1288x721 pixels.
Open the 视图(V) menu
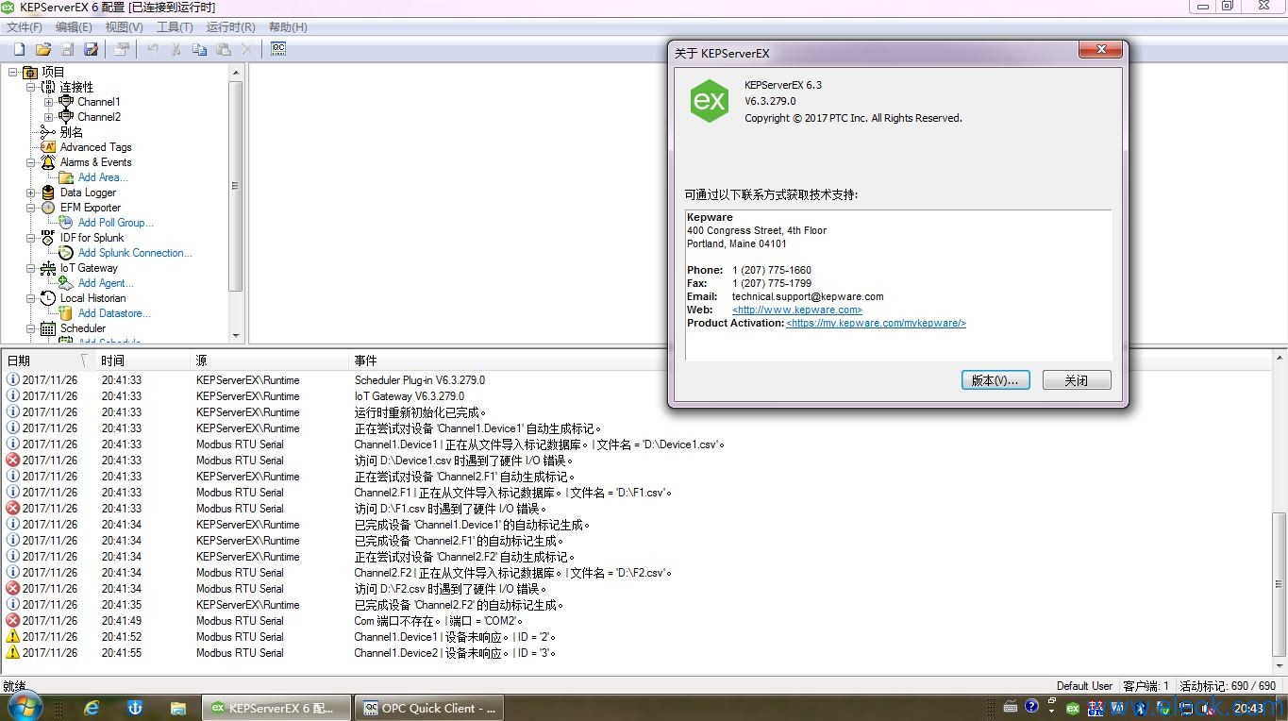pos(124,27)
